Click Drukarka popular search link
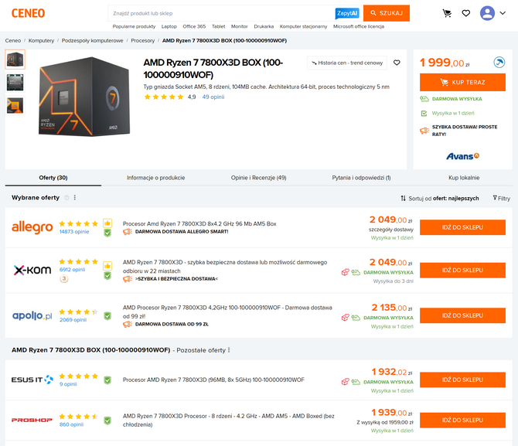 pos(264,26)
